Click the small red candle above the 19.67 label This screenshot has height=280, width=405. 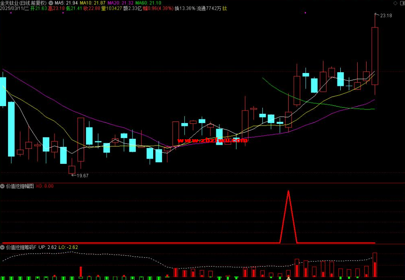pyautogui.click(x=72, y=169)
